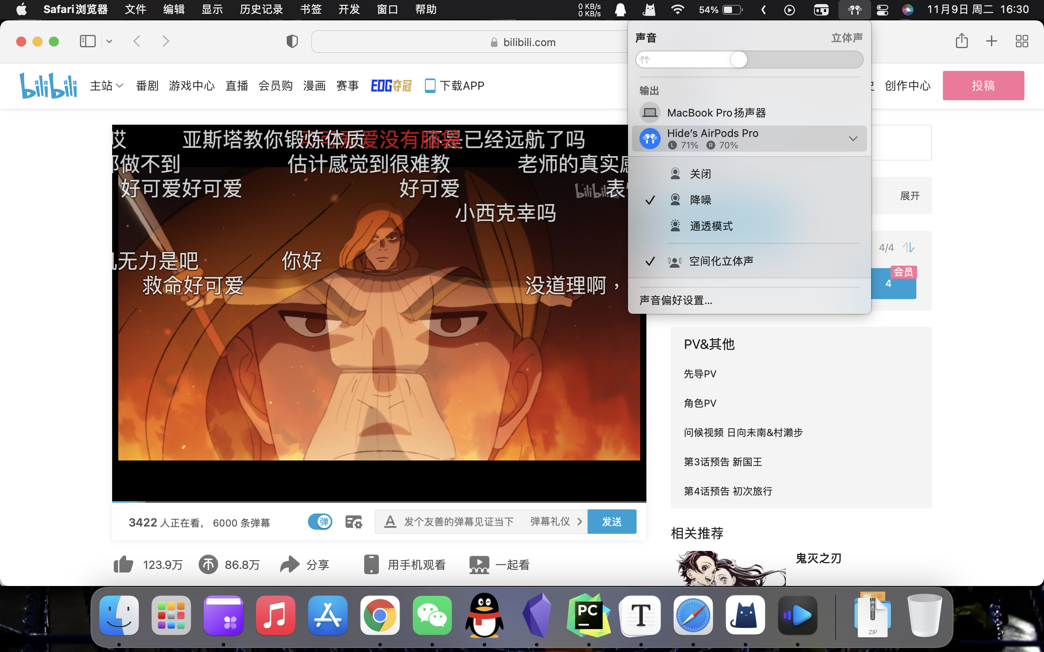Open the 历史记录 menu

click(x=261, y=9)
